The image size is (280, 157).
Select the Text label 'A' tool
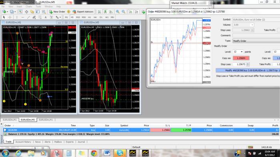click(46, 17)
